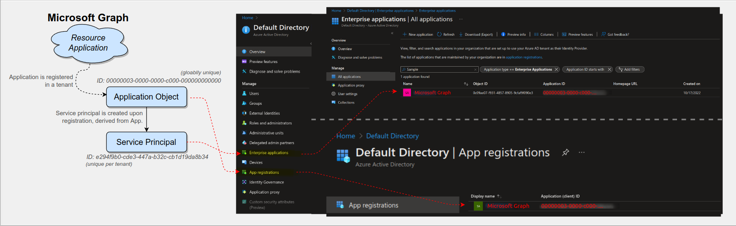Click Add filters button

[x=629, y=69]
